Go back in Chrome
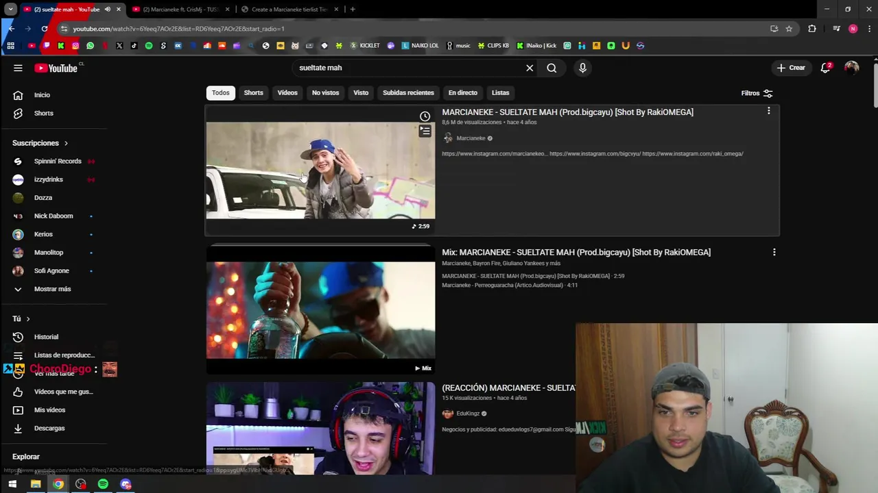Image resolution: width=878 pixels, height=493 pixels. [x=11, y=29]
